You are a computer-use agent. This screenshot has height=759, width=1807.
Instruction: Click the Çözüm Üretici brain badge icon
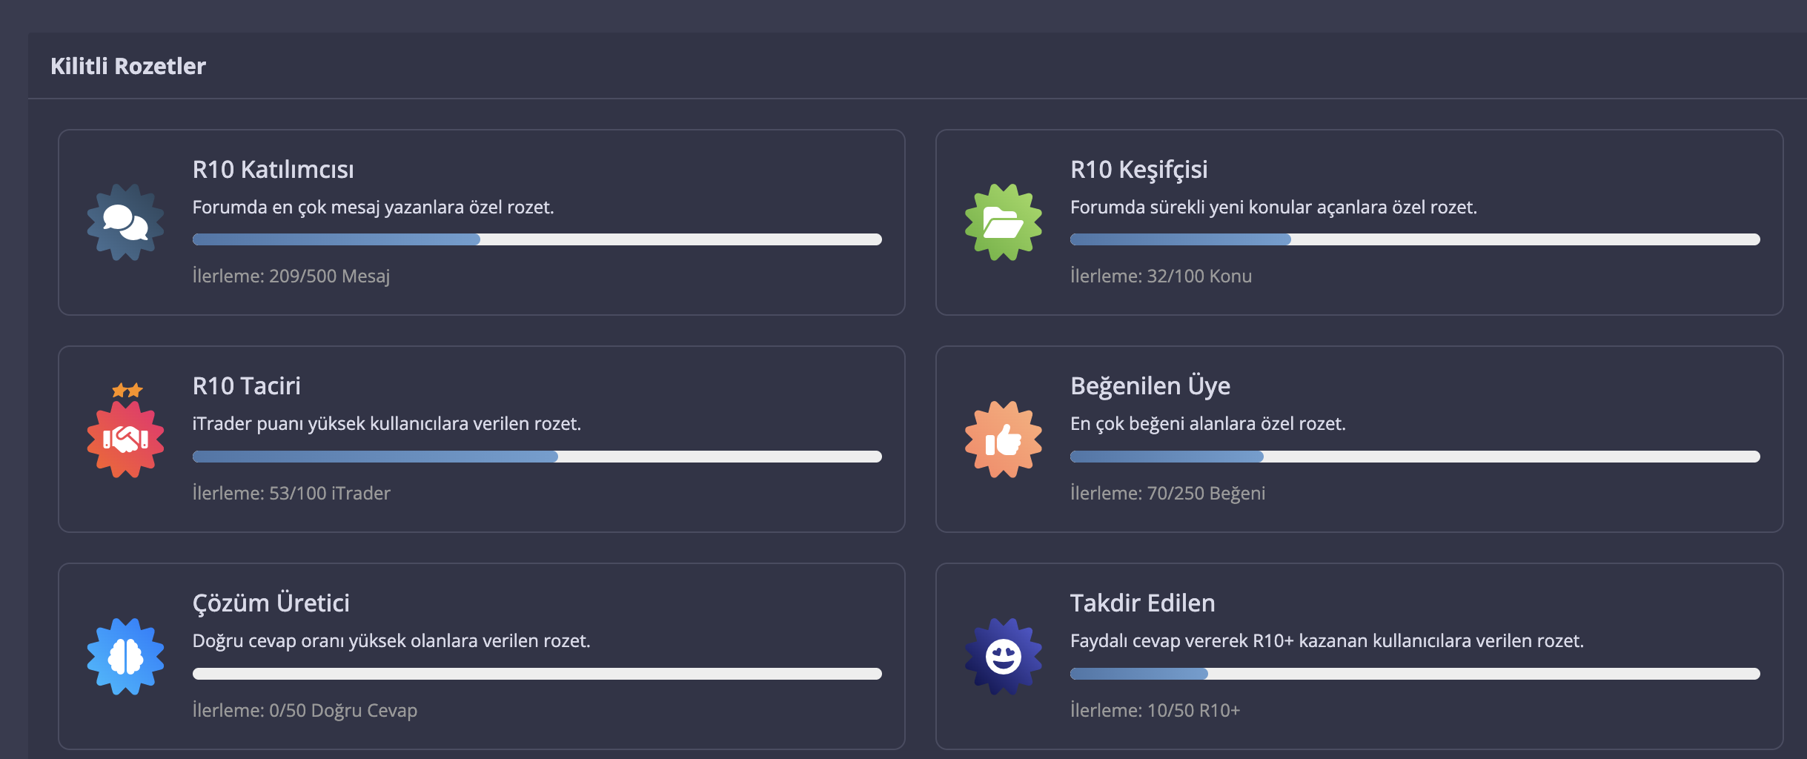point(125,657)
